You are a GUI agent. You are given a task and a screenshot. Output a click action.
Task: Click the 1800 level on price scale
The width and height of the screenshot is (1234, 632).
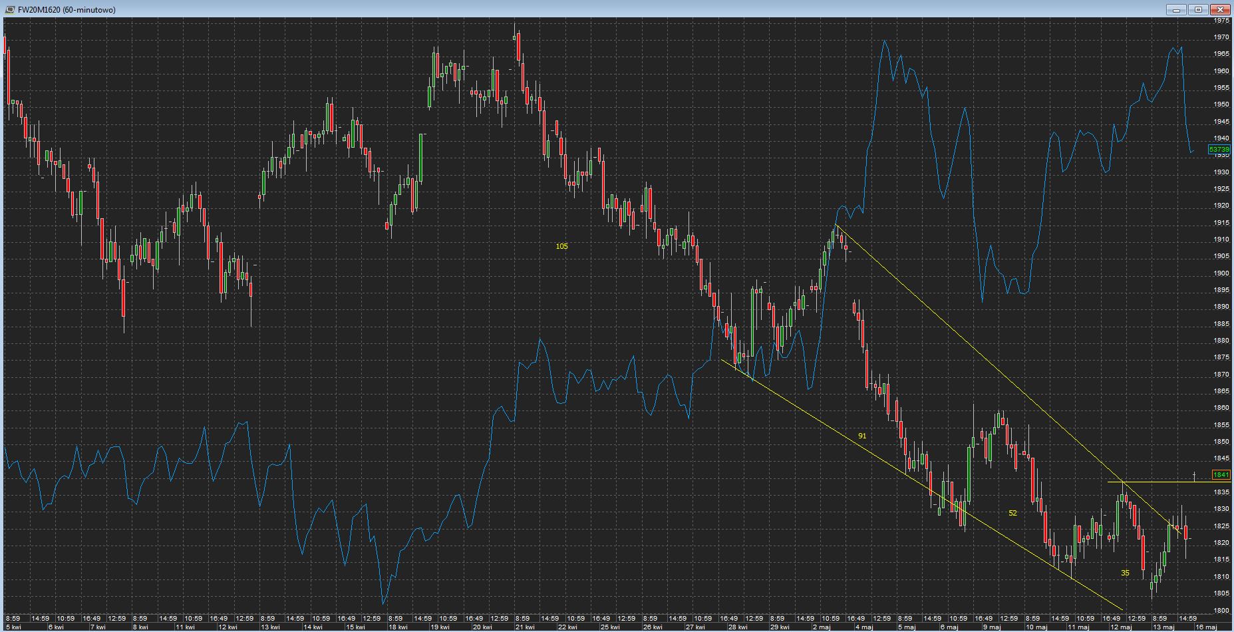1221,611
